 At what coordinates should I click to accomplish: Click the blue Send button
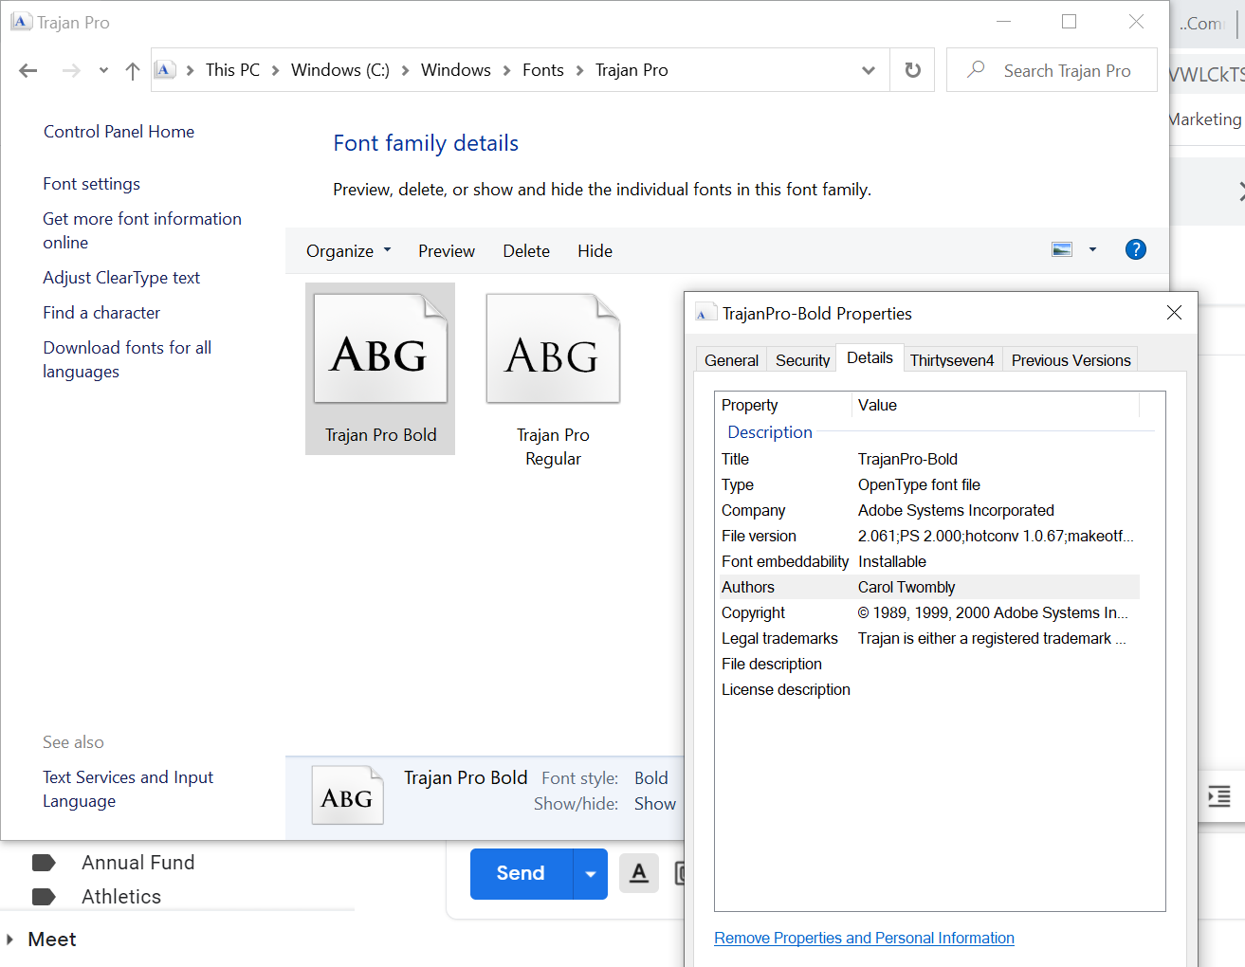point(521,873)
